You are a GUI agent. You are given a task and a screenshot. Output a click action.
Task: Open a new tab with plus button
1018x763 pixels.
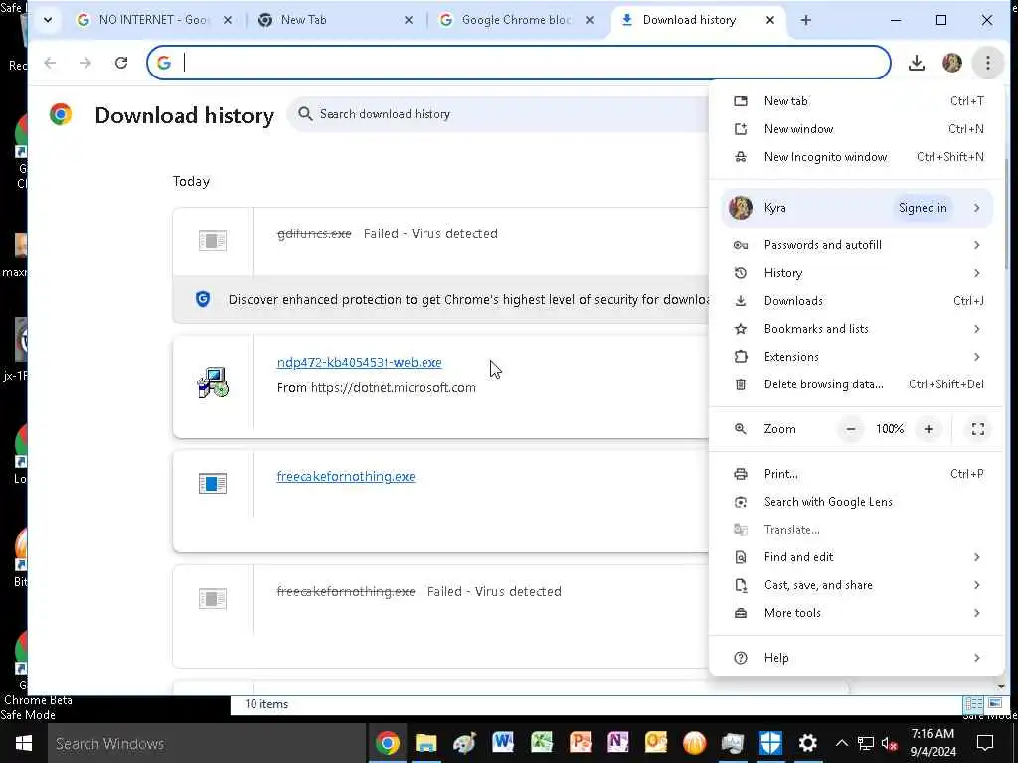pyautogui.click(x=805, y=20)
